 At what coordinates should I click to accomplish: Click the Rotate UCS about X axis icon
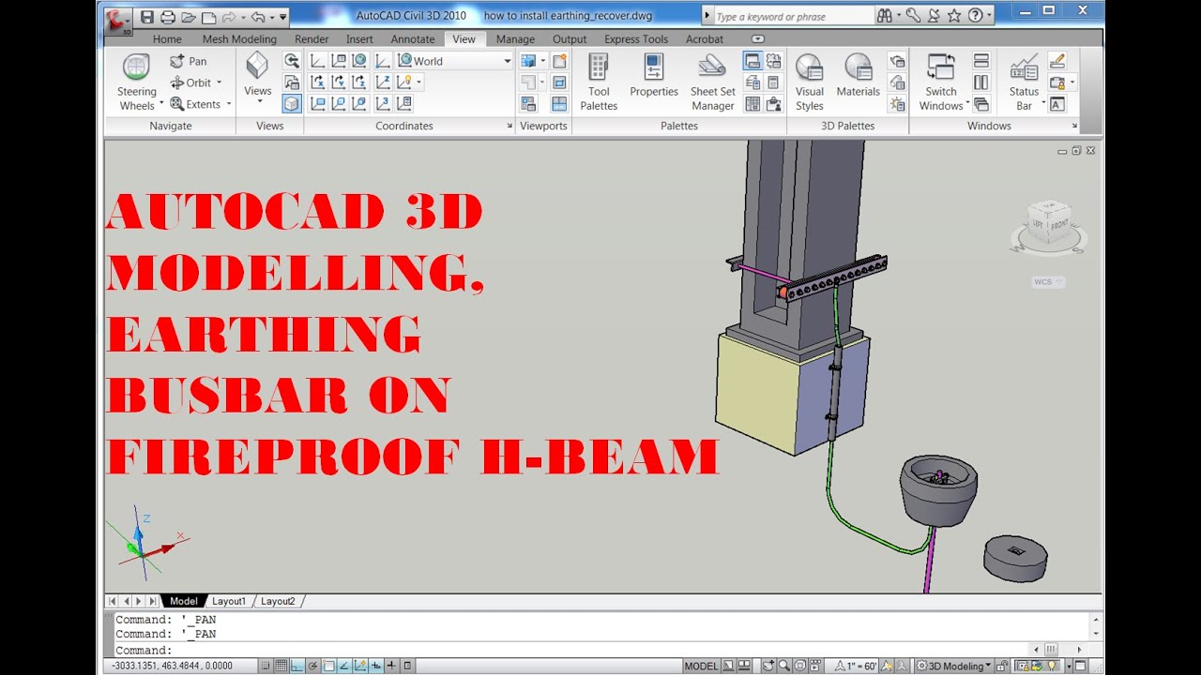point(317,82)
